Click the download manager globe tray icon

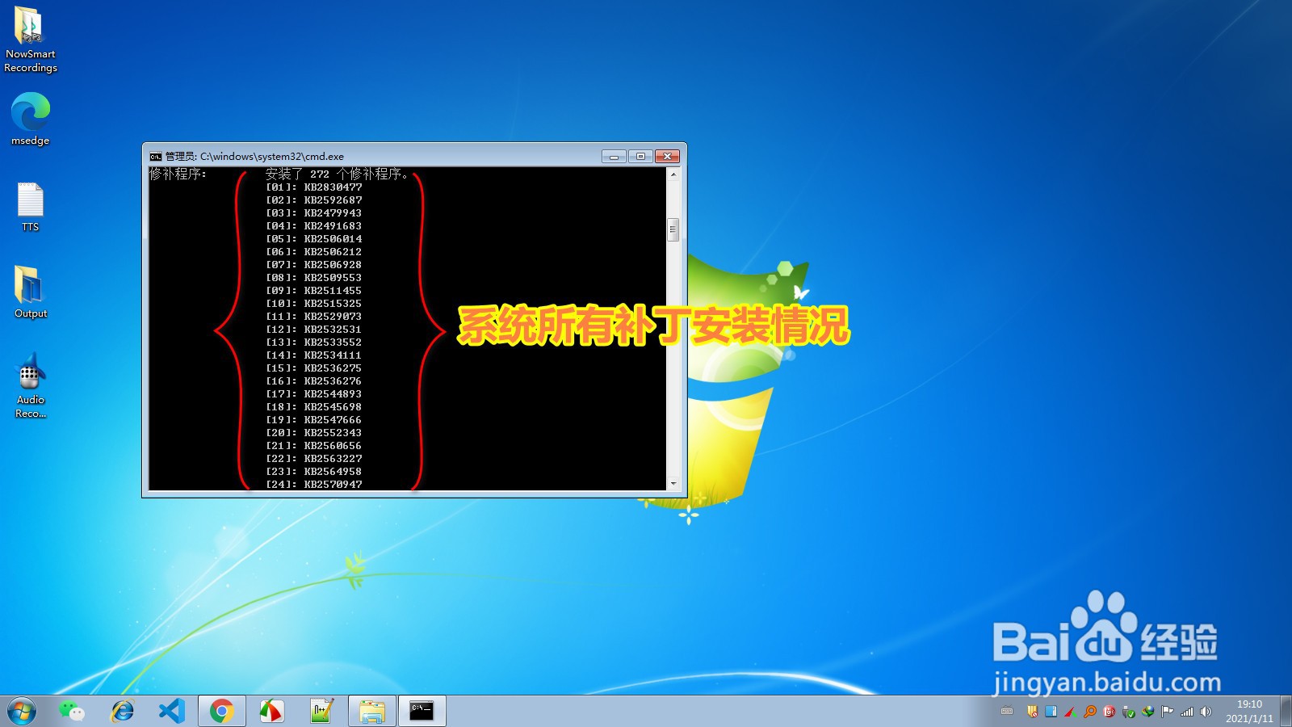(x=1147, y=712)
